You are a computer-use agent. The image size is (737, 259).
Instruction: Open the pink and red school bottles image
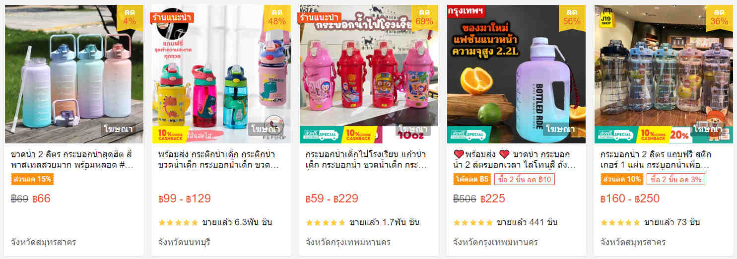point(369,74)
